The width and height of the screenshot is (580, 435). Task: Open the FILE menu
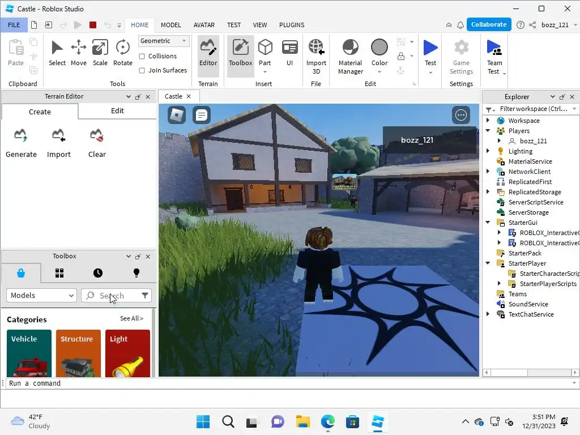(x=14, y=25)
